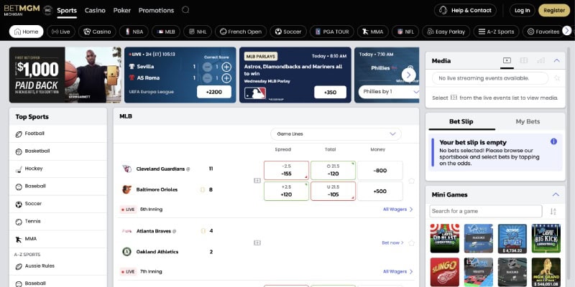Viewport: 575px width, 287px height.
Task: Collapse the Mini Games panel
Action: [556, 194]
